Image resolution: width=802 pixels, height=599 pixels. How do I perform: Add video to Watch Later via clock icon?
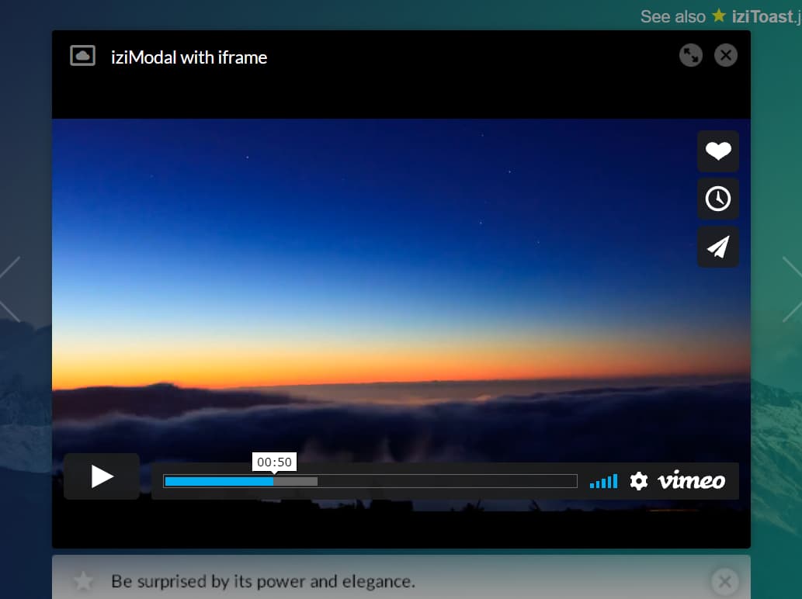717,199
